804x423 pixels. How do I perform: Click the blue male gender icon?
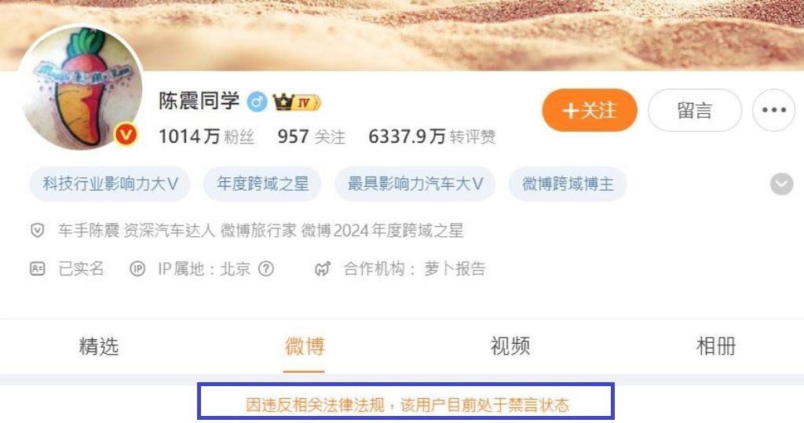[257, 101]
